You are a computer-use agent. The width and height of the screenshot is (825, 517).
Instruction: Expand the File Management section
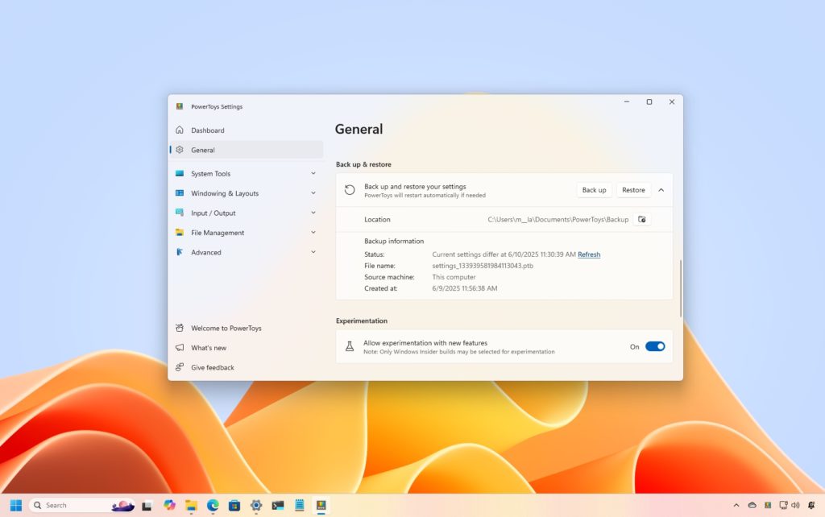(247, 233)
